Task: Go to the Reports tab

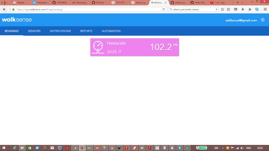Action: click(x=86, y=31)
